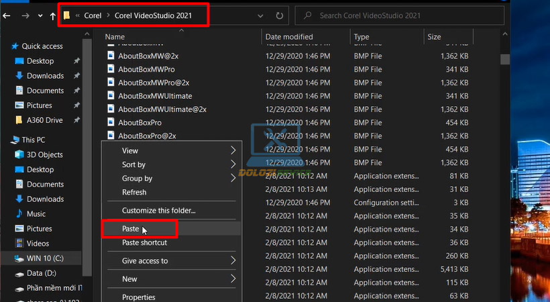Click the Refresh address bar icon
550x302 pixels.
pos(279,15)
